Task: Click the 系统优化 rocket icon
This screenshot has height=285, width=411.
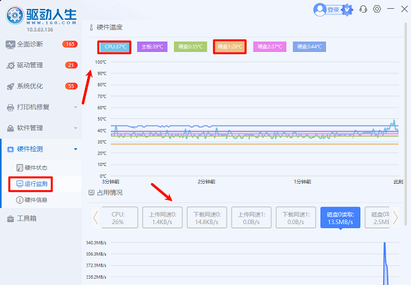Action: pyautogui.click(x=10, y=87)
